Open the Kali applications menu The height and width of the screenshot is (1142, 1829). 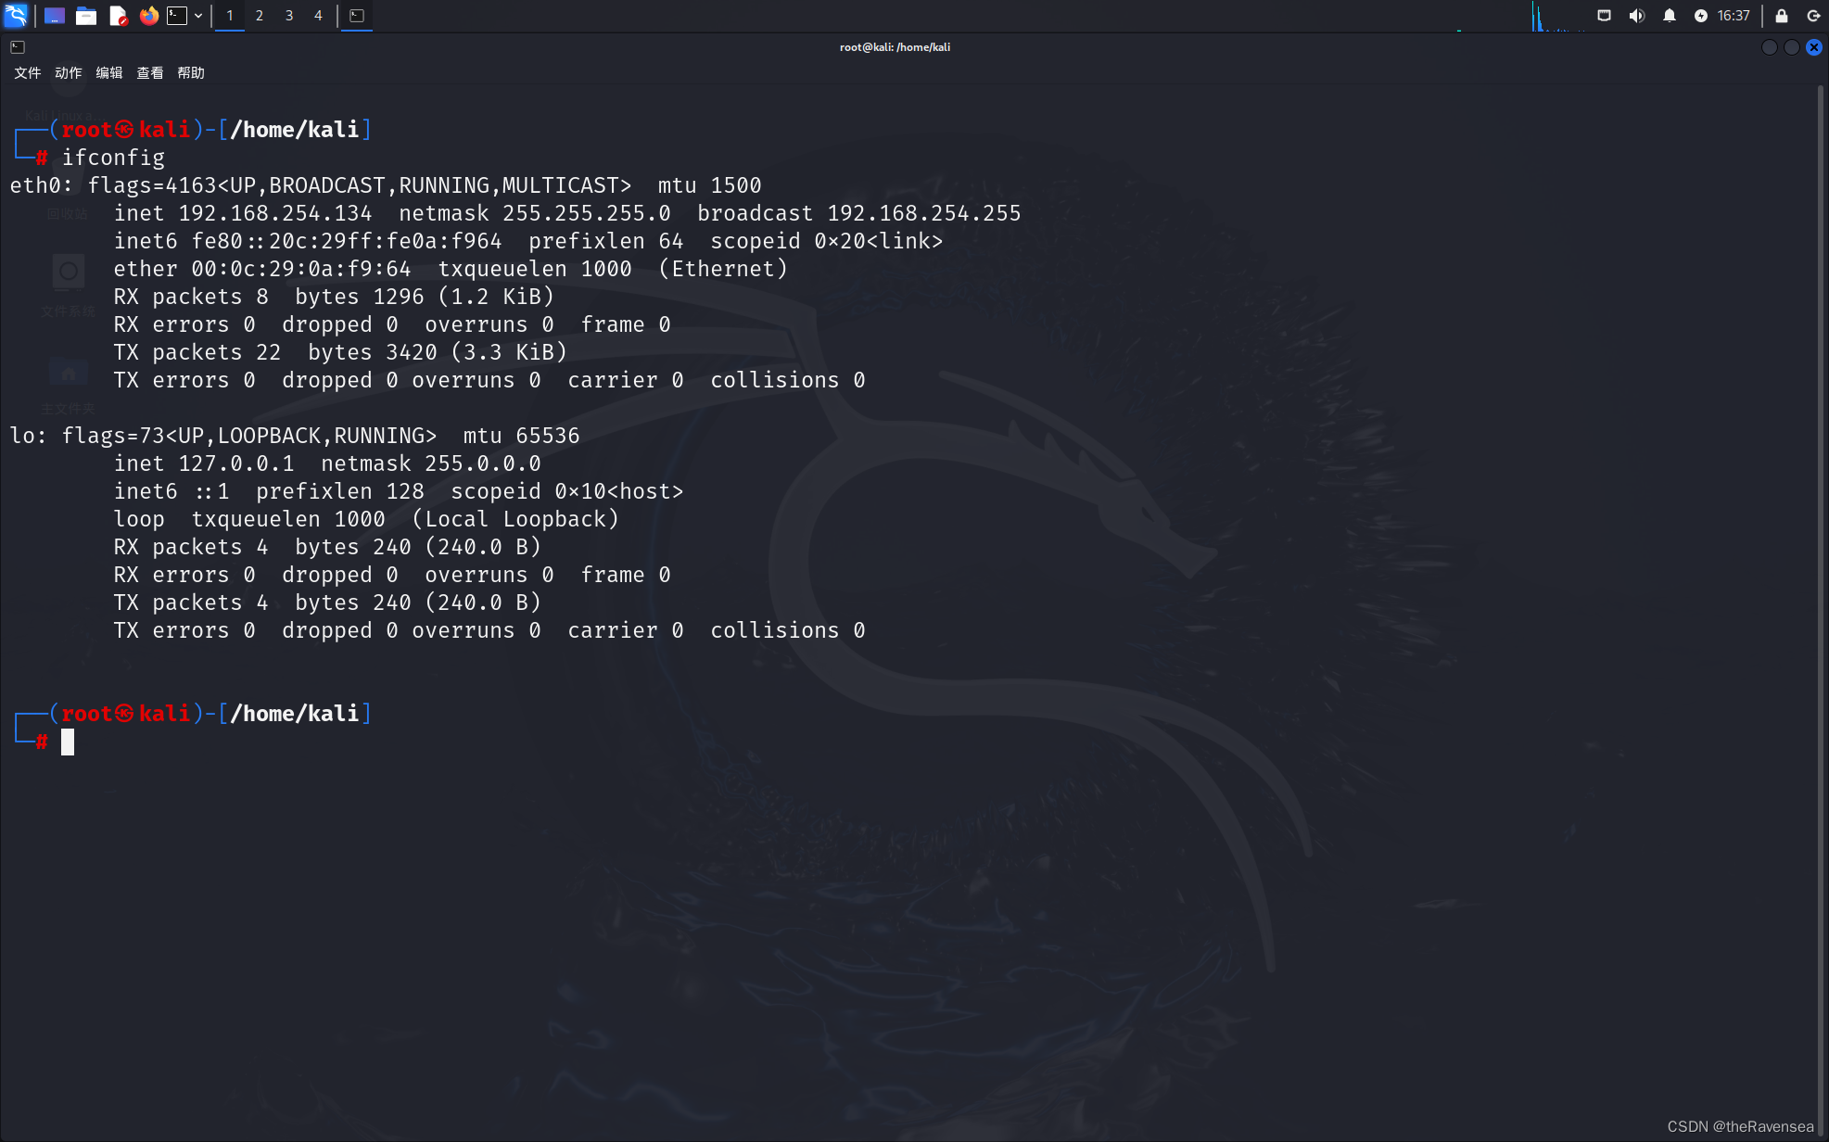click(16, 15)
